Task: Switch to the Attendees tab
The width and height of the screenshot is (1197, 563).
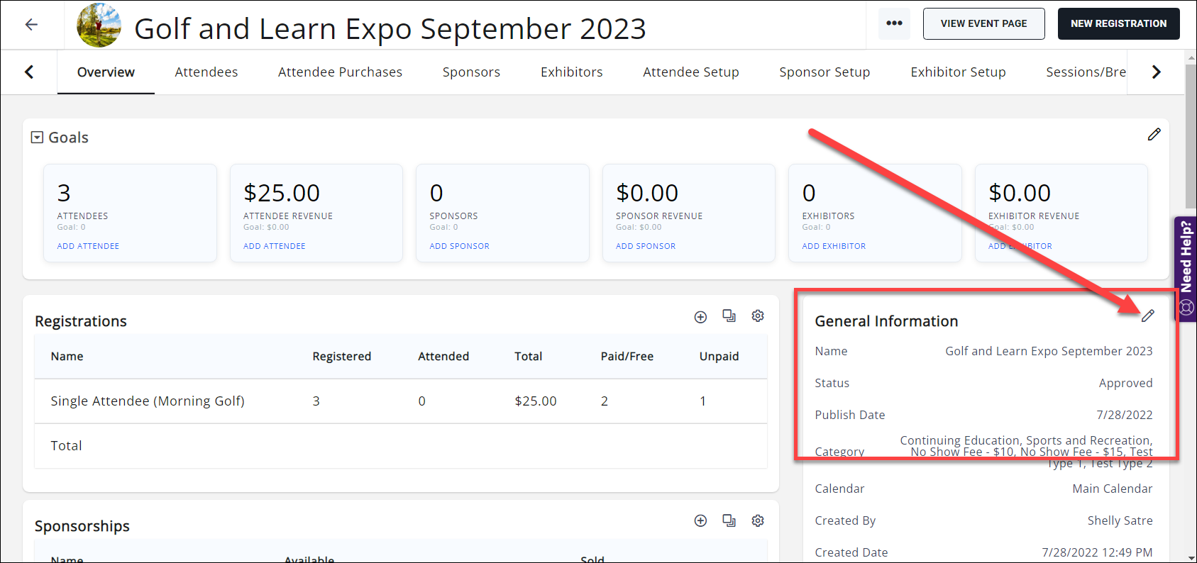Action: 206,72
